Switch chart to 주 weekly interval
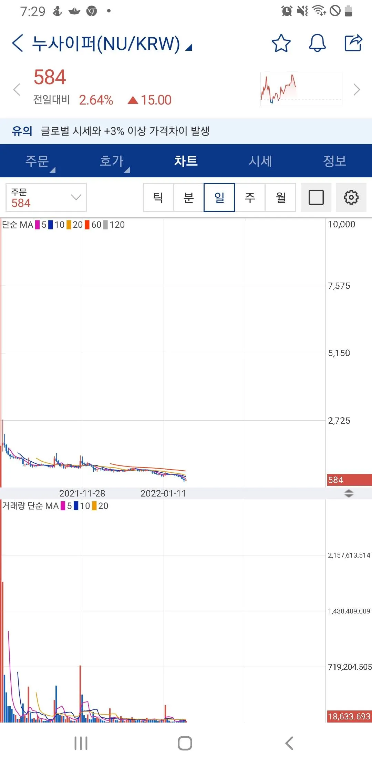 pos(250,197)
